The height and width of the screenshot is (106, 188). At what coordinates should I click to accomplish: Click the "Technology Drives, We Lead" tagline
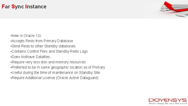click(x=168, y=103)
